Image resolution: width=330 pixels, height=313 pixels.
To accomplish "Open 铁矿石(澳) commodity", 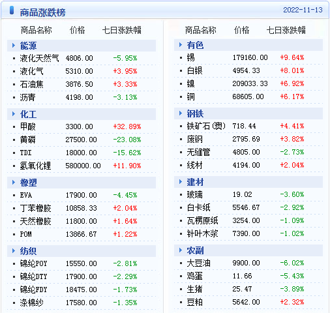I will [206, 126].
